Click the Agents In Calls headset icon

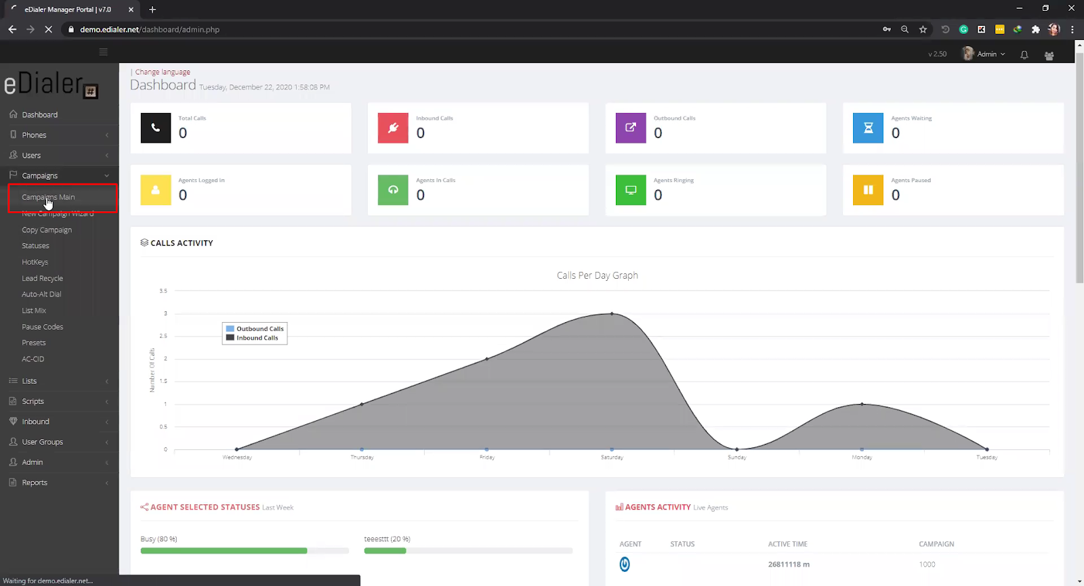(x=393, y=190)
